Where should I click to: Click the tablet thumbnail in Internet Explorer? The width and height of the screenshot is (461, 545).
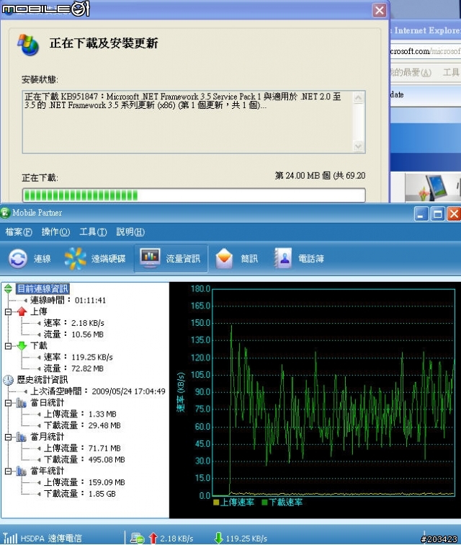tap(433, 187)
